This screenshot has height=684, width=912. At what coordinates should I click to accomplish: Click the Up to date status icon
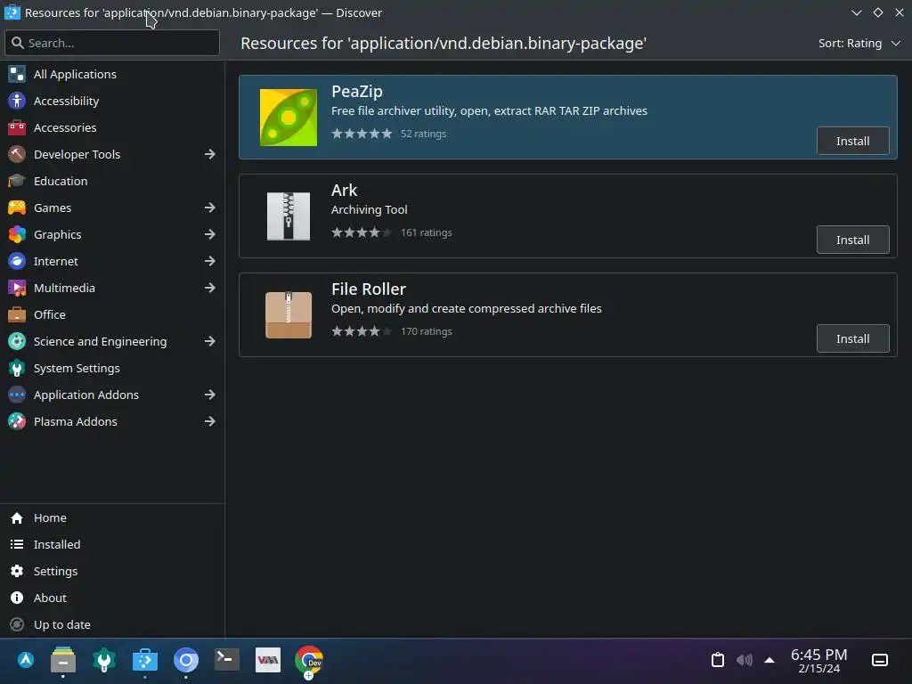[x=17, y=624]
